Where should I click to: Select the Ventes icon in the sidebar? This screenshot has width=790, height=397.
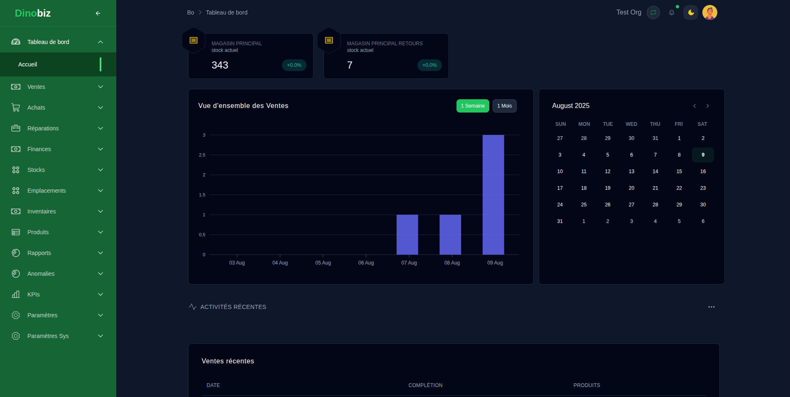tap(16, 87)
